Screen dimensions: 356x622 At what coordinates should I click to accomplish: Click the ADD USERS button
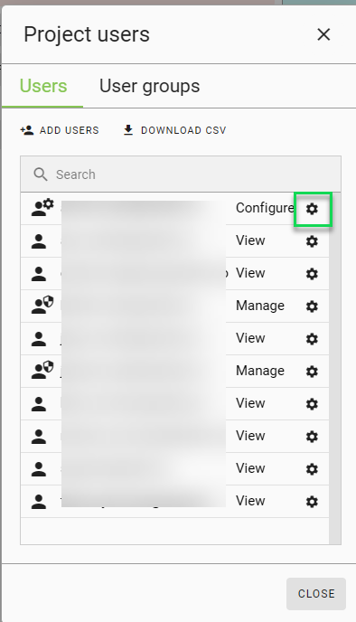(60, 130)
